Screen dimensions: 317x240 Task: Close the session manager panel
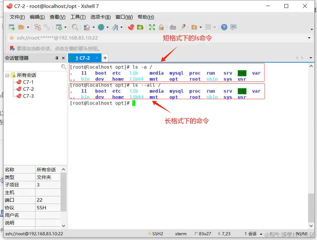click(63, 58)
